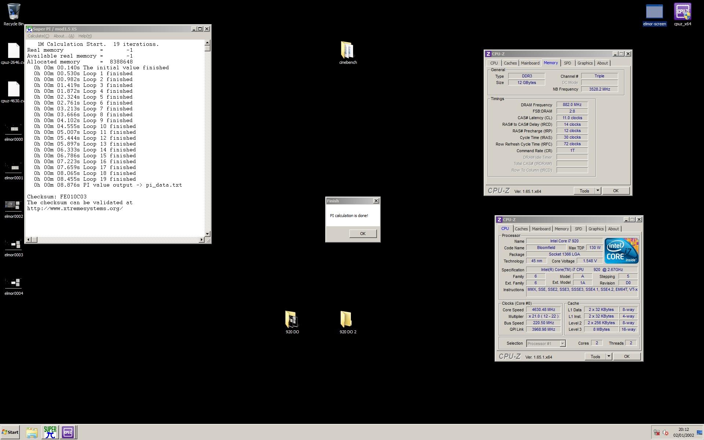Click the volume tray icon
The height and width of the screenshot is (440, 704).
[665, 433]
